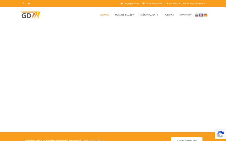Open the Facebook page icon
Viewport: 226px width, 141px height.
[23, 3]
